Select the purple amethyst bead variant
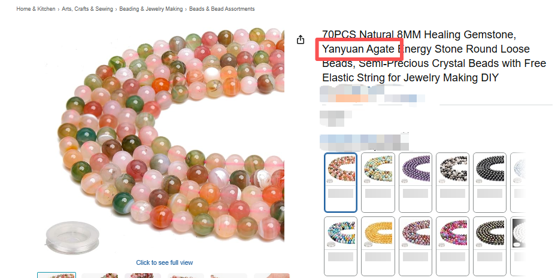Image resolution: width=555 pixels, height=278 pixels. coord(415,182)
